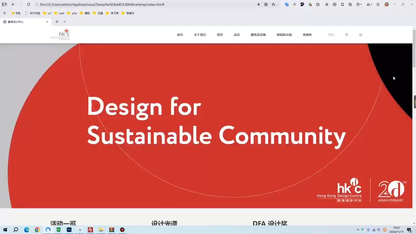Click the HKDC logo in site header
Screen dimensions: 416x234
coord(60,34)
